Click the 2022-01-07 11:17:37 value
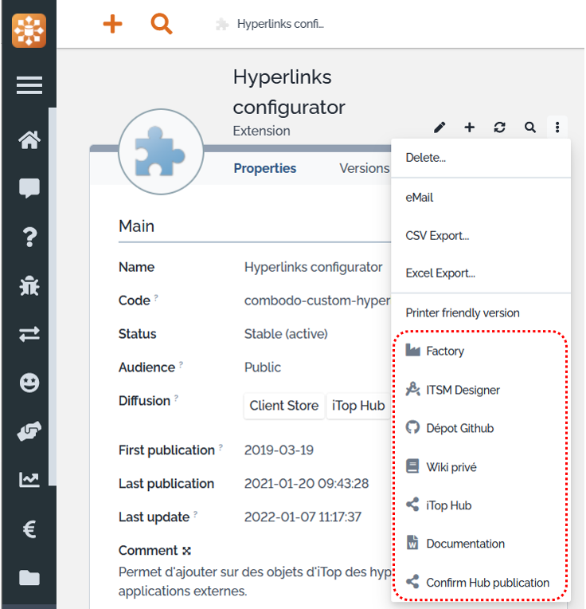 point(303,517)
